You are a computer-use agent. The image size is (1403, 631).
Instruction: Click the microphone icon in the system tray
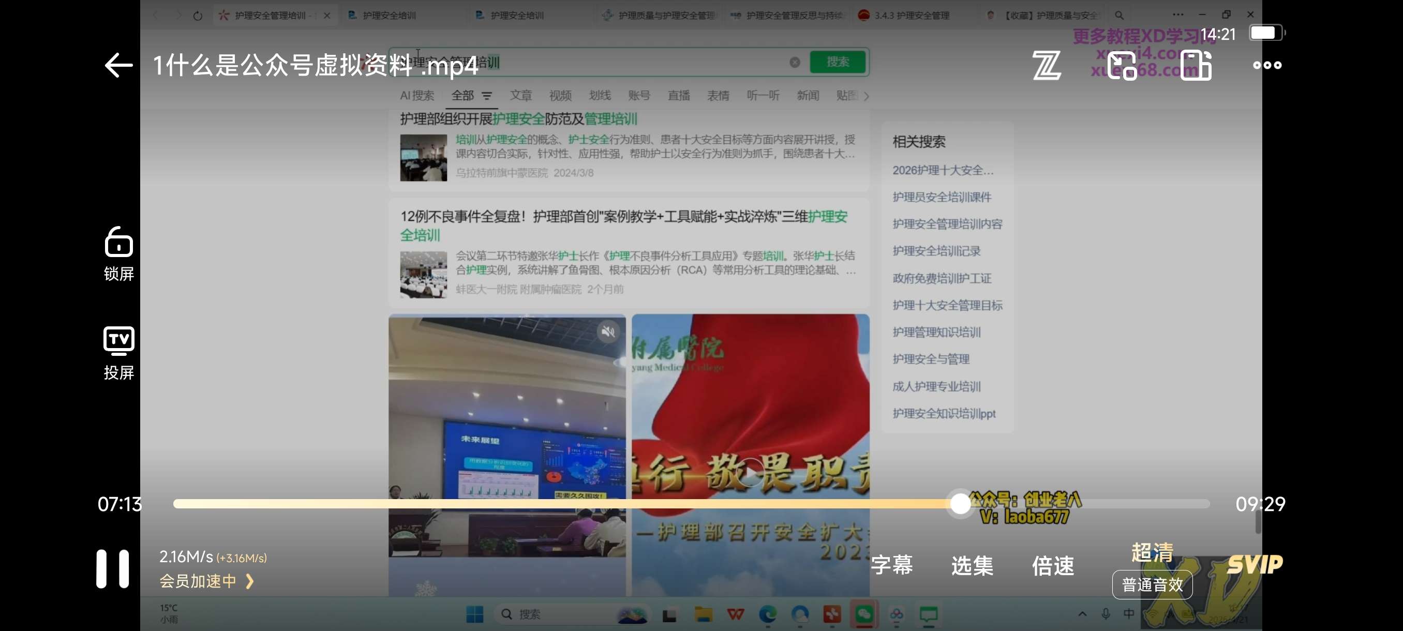point(1105,614)
